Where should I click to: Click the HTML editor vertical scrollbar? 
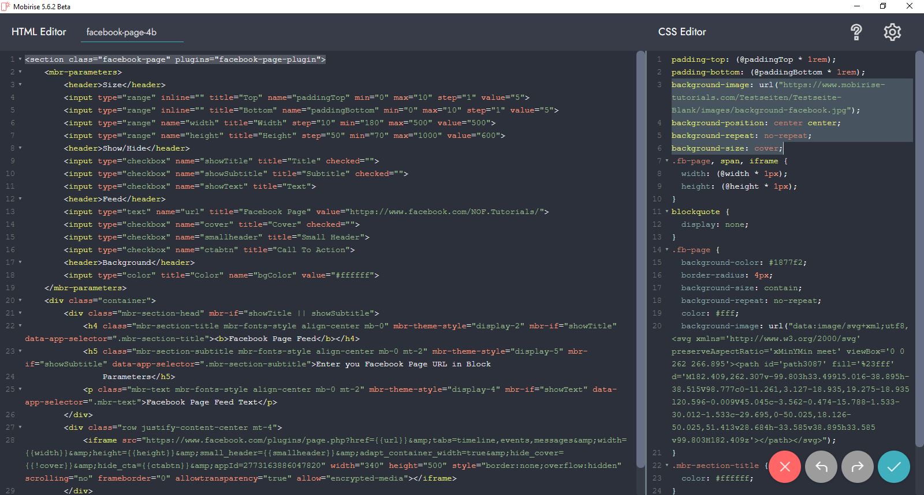tap(640, 260)
